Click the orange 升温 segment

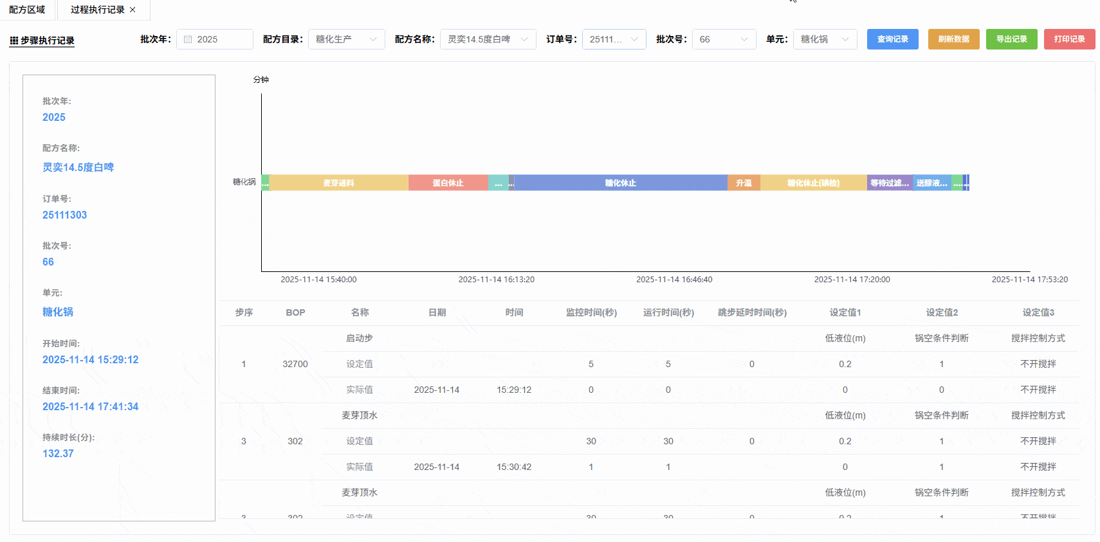pyautogui.click(x=744, y=183)
